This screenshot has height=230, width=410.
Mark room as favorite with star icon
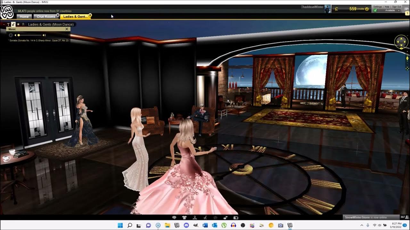tap(18, 24)
